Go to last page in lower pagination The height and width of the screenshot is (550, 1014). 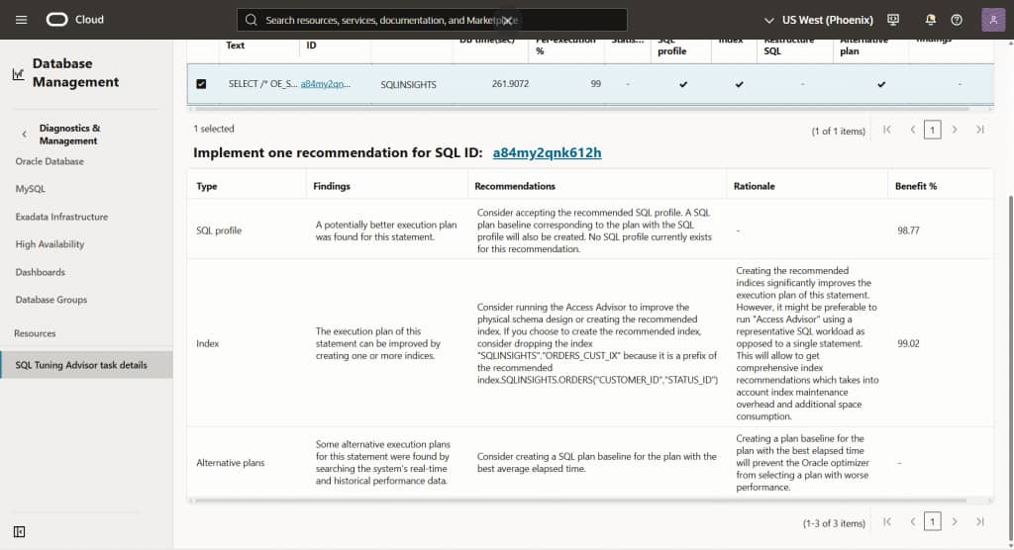(980, 521)
